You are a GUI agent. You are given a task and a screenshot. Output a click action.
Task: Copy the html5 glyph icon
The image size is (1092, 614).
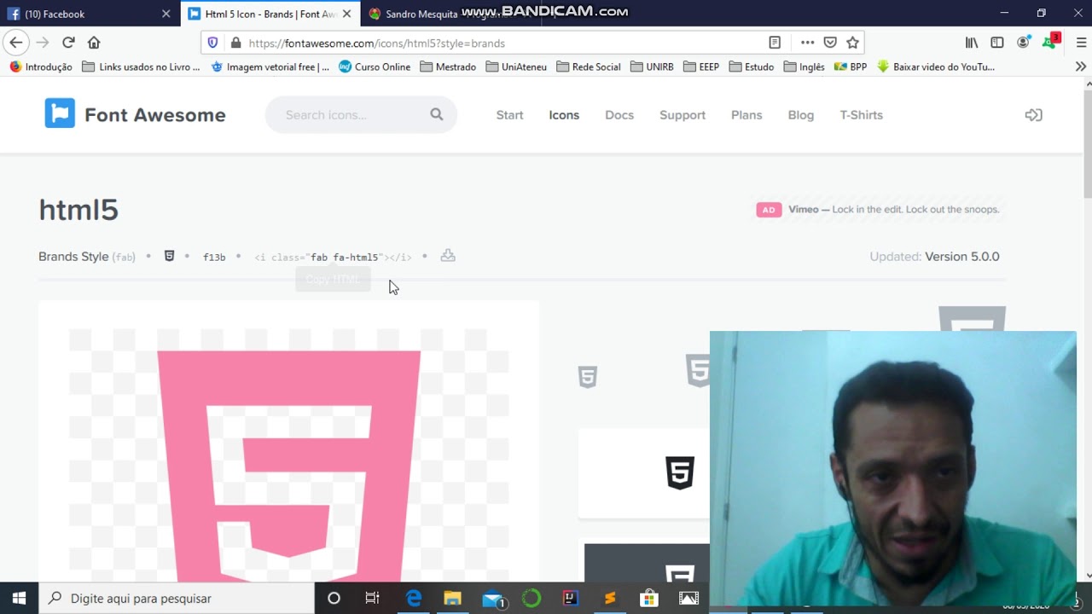point(169,256)
